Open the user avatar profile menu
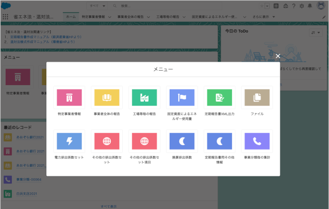The image size is (329, 209). [321, 6]
